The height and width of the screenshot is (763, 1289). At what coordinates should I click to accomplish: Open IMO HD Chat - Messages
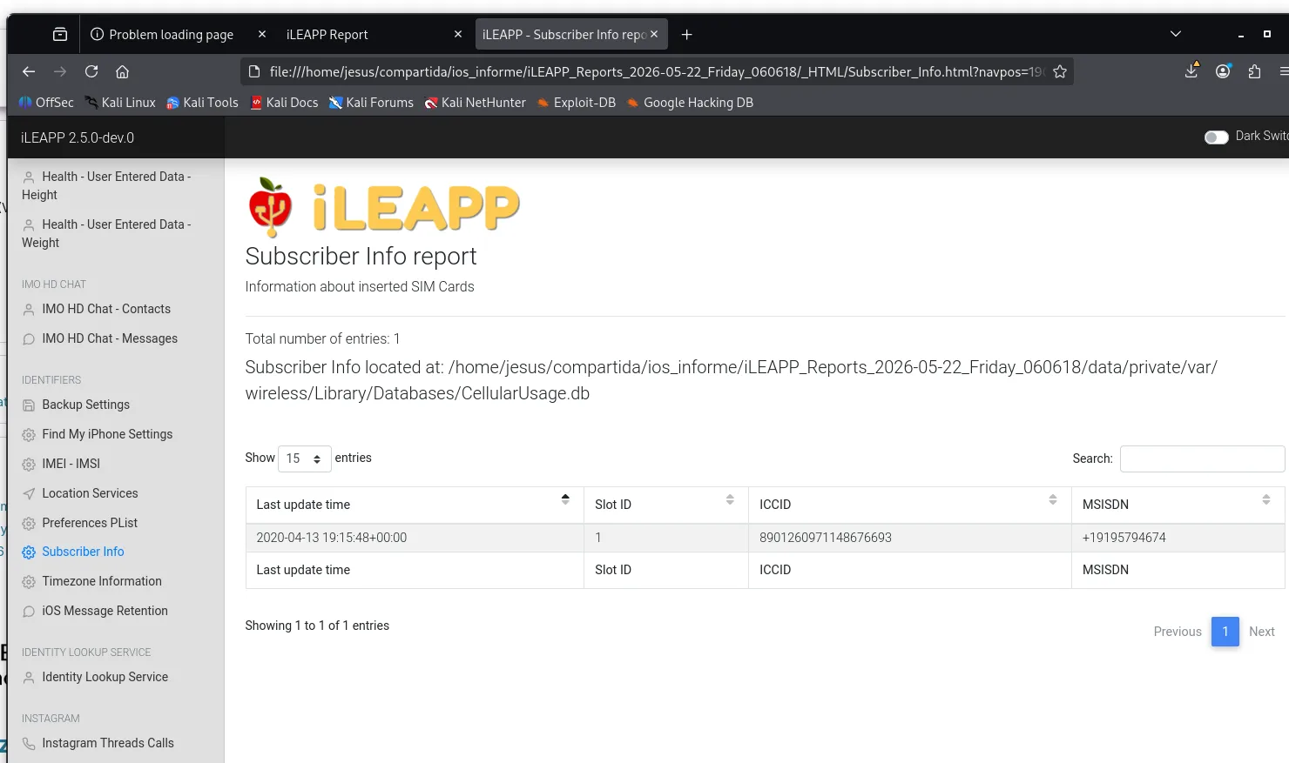99,338
